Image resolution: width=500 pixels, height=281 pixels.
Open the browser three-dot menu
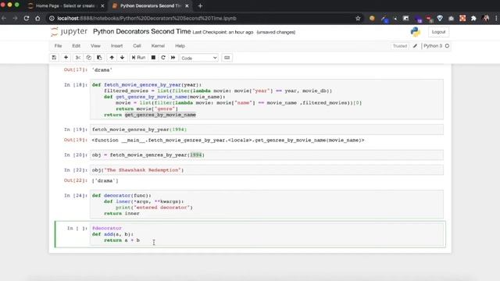(496, 19)
